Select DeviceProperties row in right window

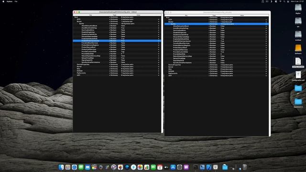(x=217, y=65)
